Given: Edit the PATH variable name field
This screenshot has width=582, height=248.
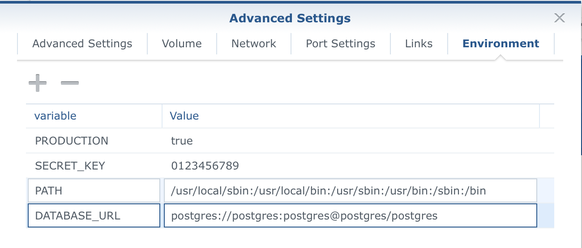Looking at the screenshot, I should point(94,191).
